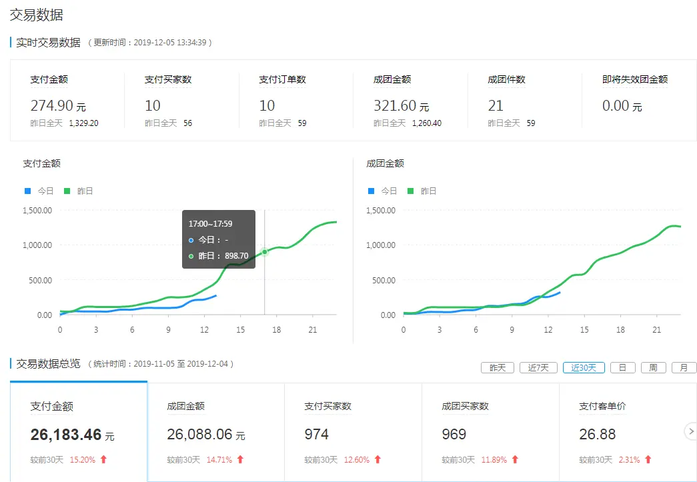Open the 成团买家数 overview card
The width and height of the screenshot is (697, 482).
tap(490, 431)
